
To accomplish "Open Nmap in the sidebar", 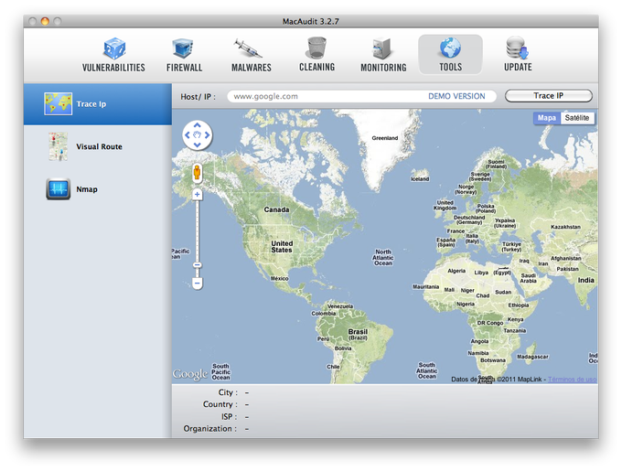I will (x=98, y=189).
